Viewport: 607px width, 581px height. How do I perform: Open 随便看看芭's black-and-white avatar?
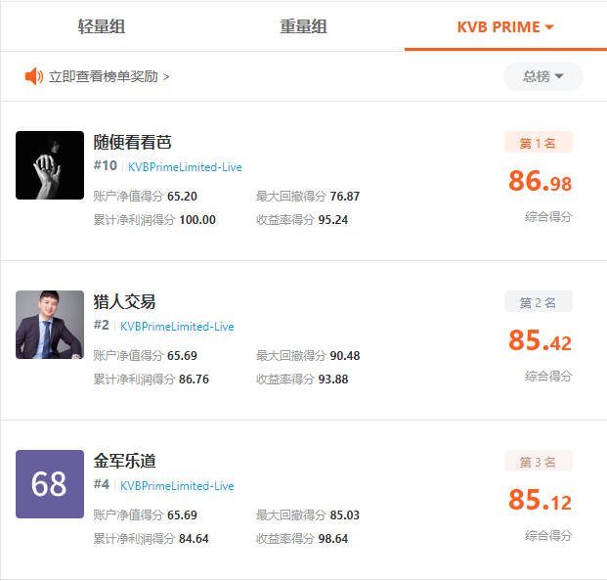(50, 165)
